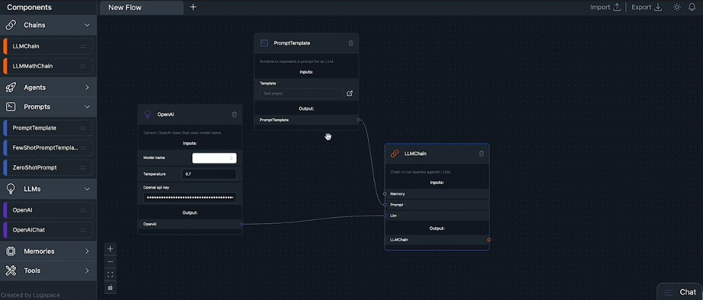Collapse the Chains section chevron
This screenshot has height=300, width=703.
coord(87,25)
